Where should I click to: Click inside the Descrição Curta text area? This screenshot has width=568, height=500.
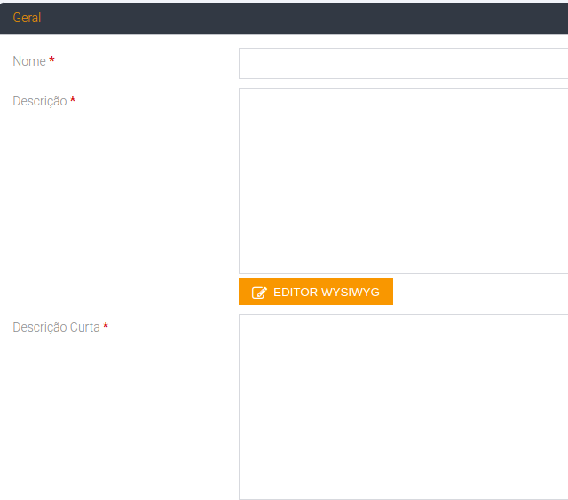pyautogui.click(x=403, y=407)
